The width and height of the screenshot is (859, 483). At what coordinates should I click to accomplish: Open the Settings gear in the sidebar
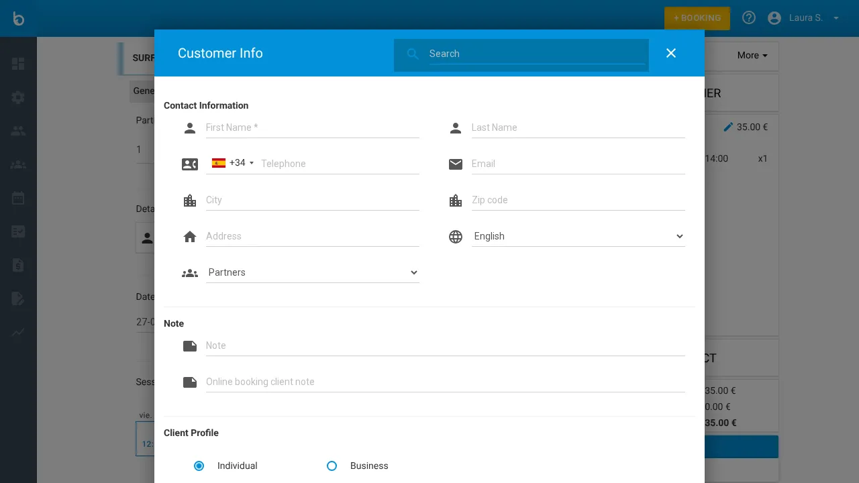coord(18,97)
